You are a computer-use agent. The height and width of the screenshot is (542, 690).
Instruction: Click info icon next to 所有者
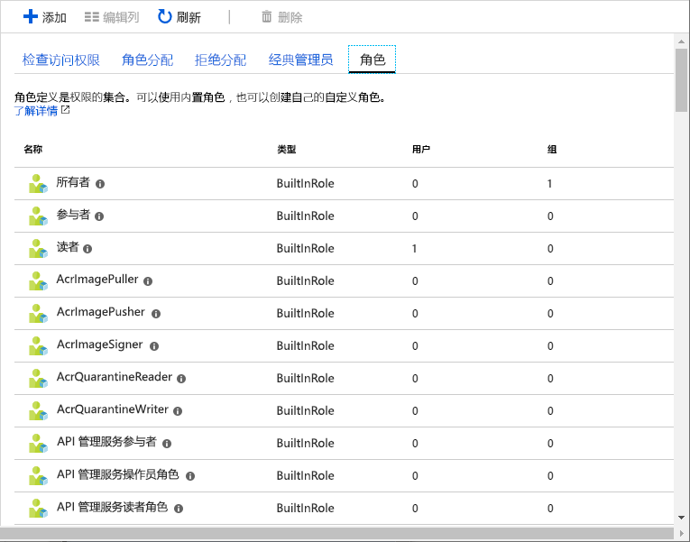coord(100,184)
